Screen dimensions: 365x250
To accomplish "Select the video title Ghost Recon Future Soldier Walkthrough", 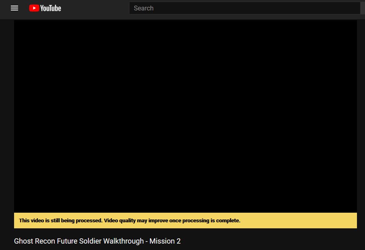I will [x=97, y=241].
